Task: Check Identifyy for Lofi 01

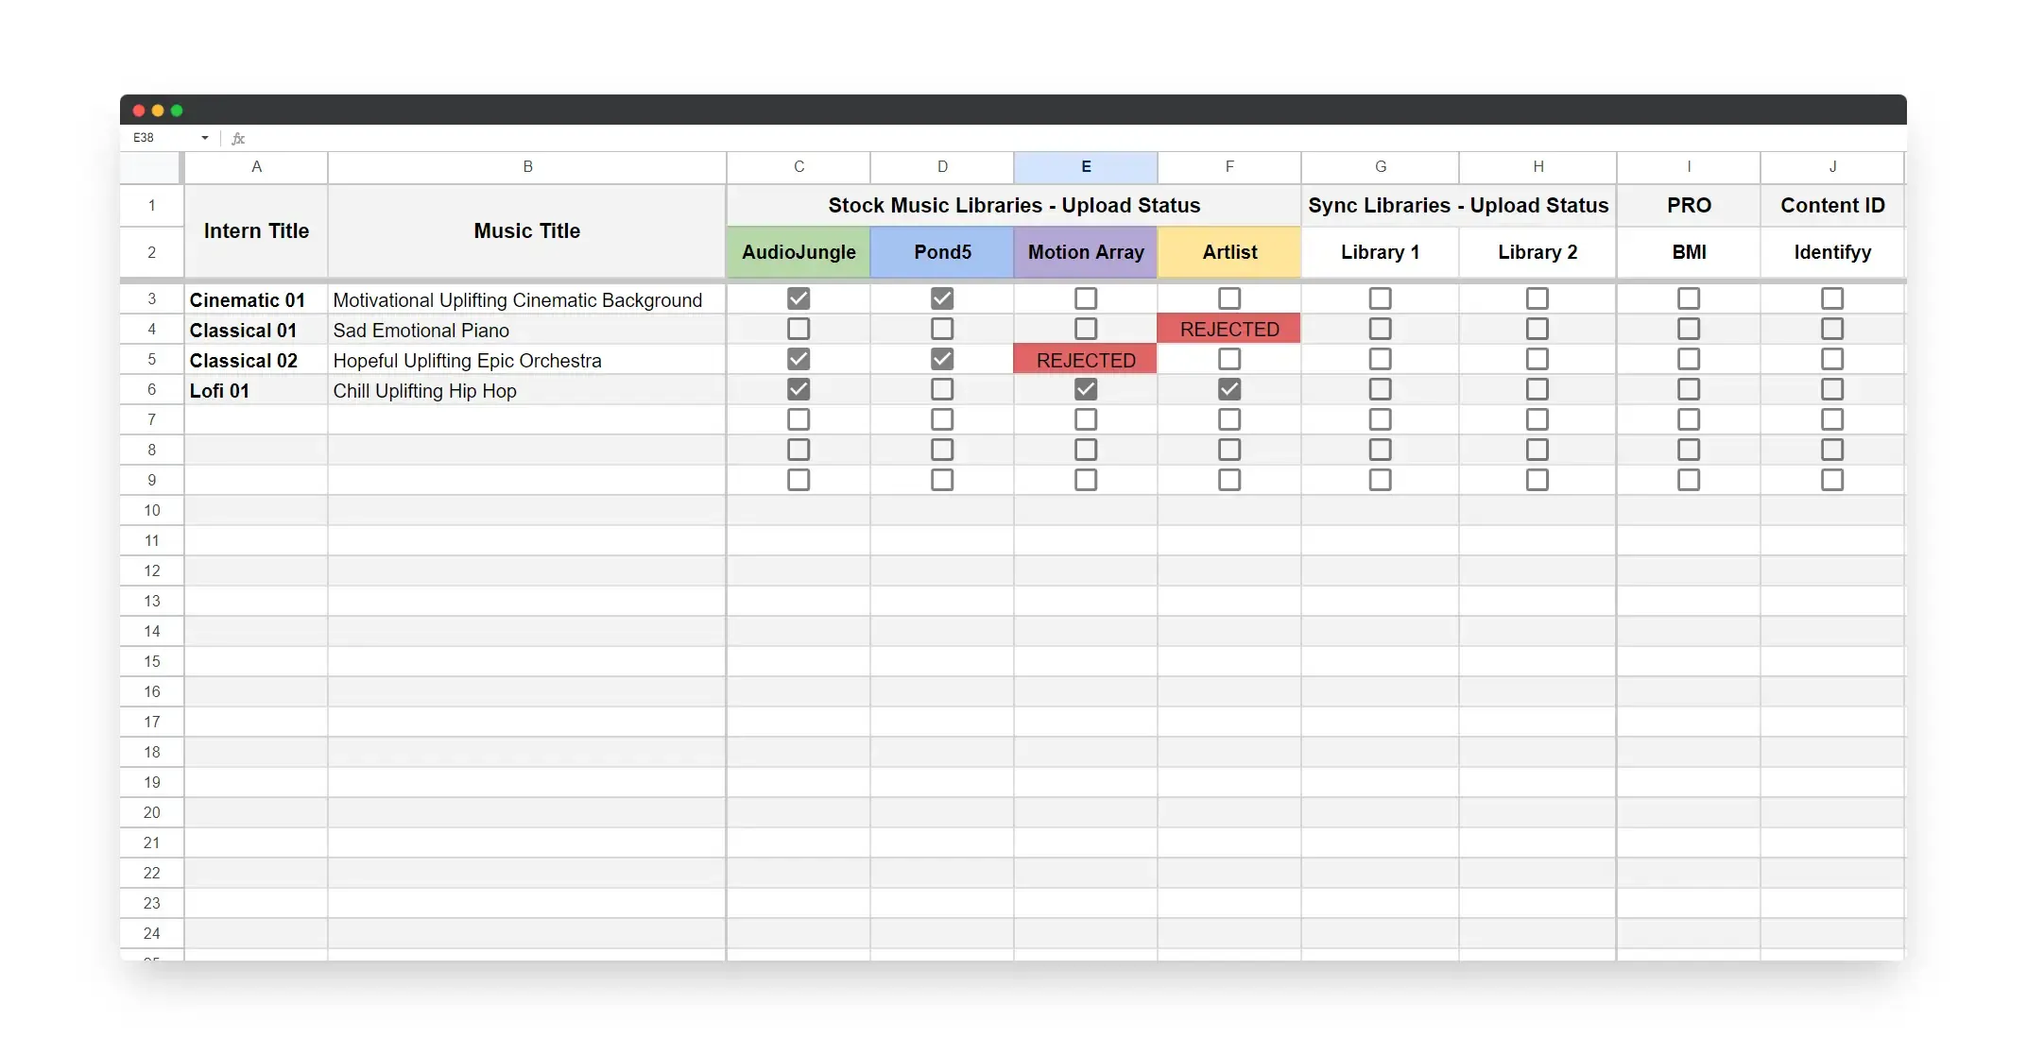Action: (x=1832, y=389)
